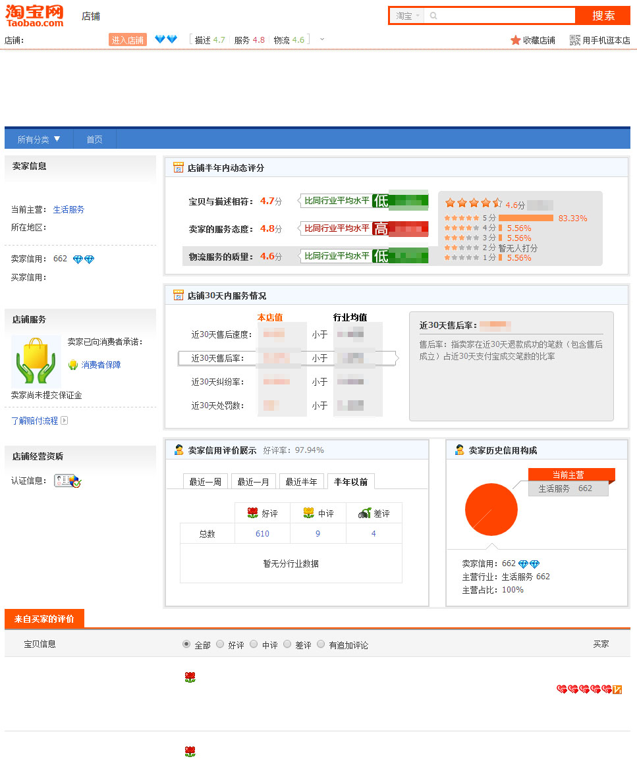The height and width of the screenshot is (761, 637).
Task: Open the 所有分类 category dropdown
Action: click(x=39, y=140)
